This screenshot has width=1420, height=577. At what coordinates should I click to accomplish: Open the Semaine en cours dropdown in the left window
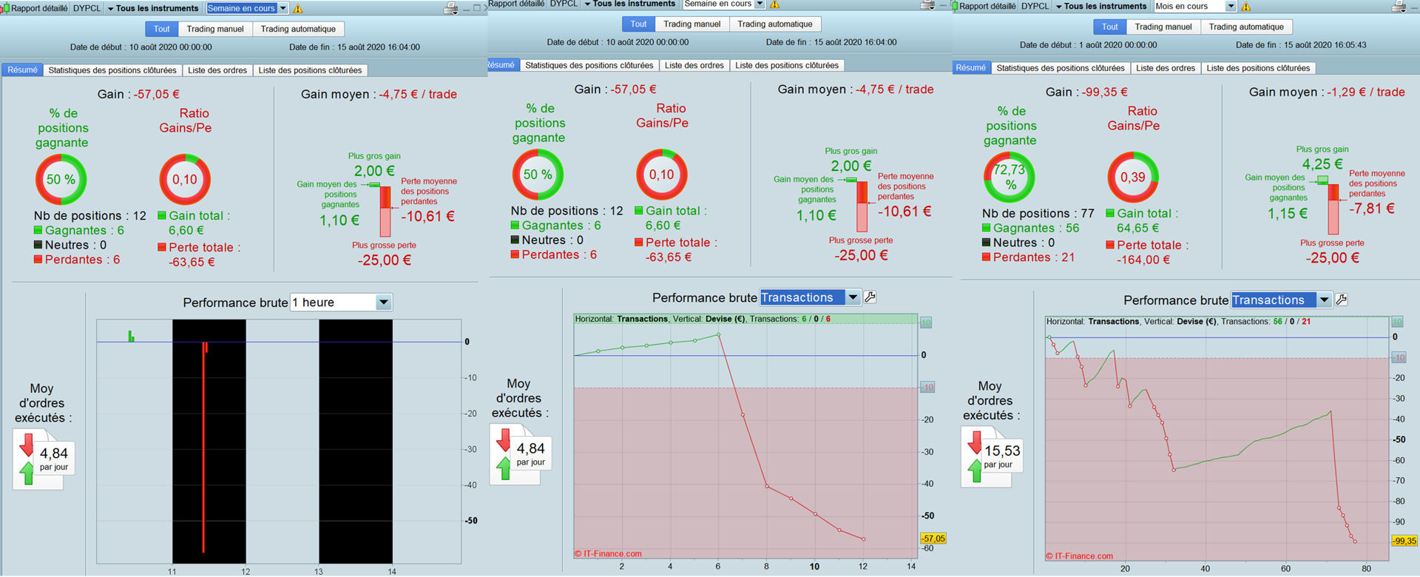click(x=247, y=8)
